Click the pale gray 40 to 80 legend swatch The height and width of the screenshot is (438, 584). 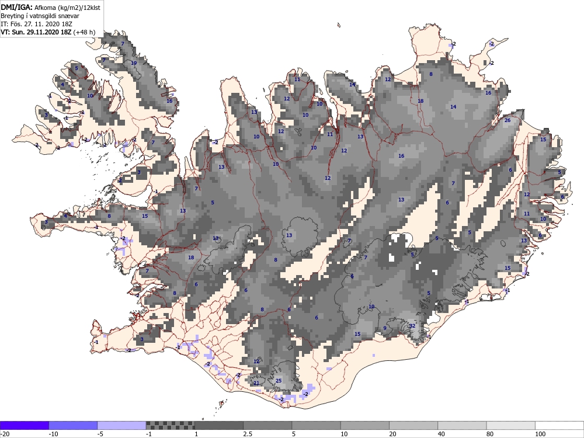(462, 425)
